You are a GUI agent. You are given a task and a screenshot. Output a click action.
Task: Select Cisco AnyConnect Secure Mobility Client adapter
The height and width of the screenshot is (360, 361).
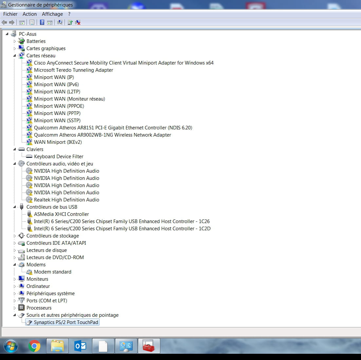click(123, 63)
